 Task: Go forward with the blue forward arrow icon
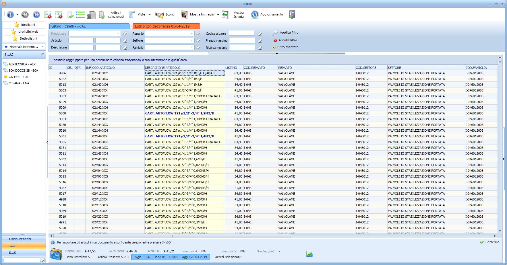click(36, 15)
